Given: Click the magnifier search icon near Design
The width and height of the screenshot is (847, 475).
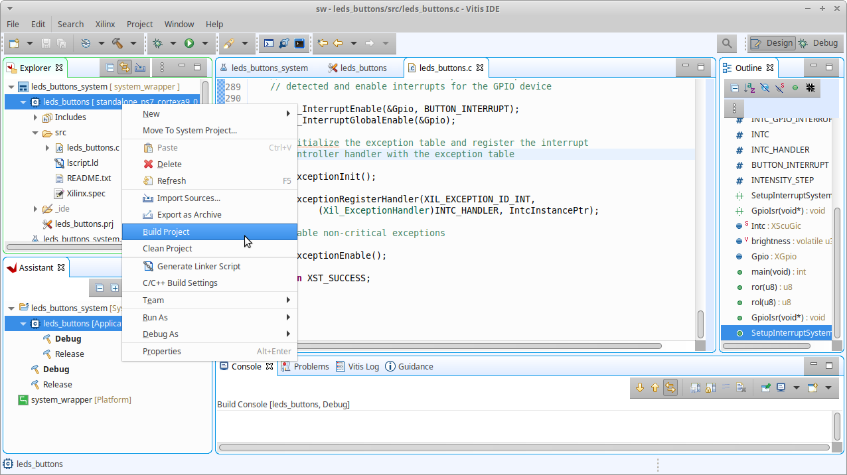Looking at the screenshot, I should (727, 43).
